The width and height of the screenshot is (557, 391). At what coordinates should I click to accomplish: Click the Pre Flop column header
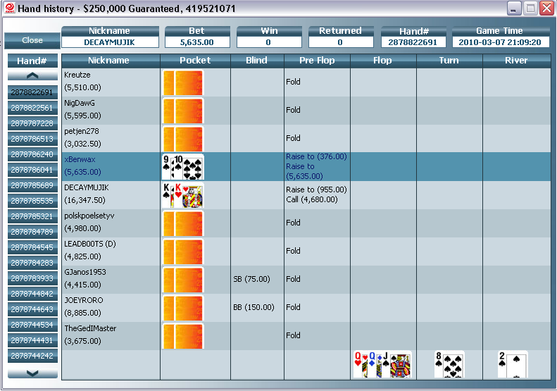click(x=317, y=61)
